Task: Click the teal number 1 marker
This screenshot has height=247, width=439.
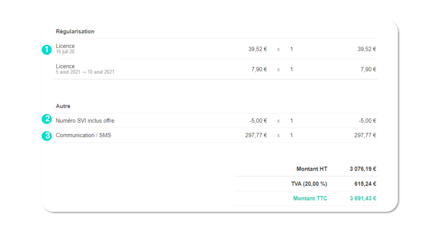Action: (46, 49)
